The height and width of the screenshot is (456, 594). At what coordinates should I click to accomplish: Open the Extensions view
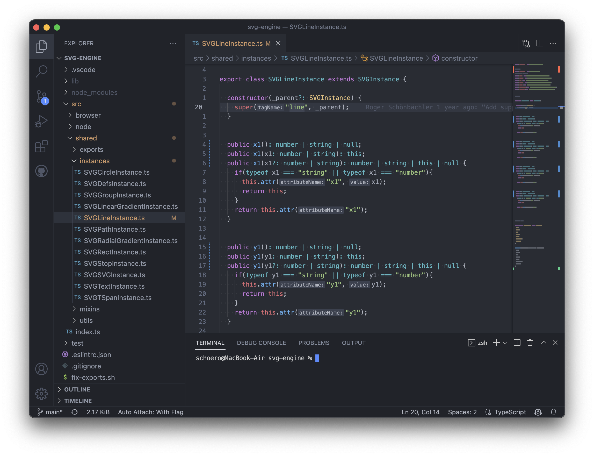pos(41,146)
